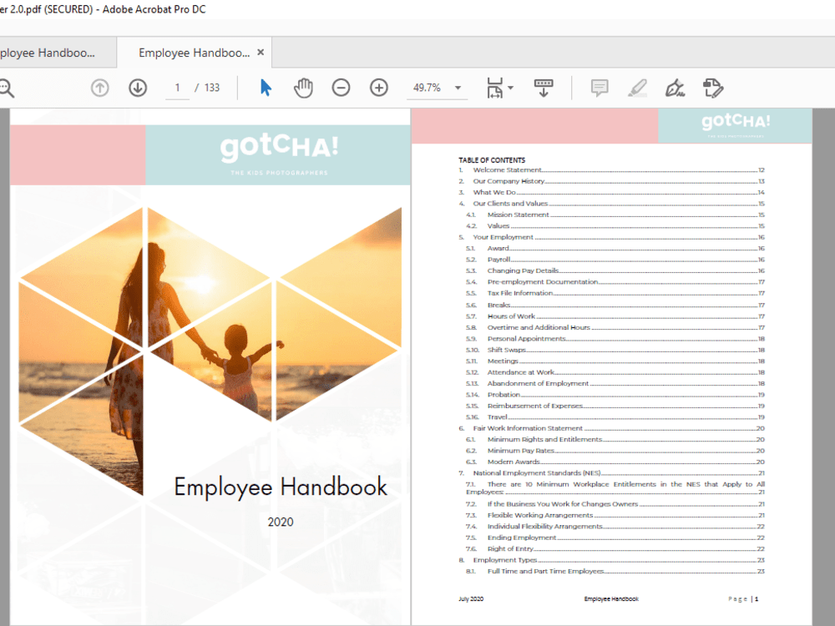
Task: Select the arrow selection tool
Action: click(266, 88)
